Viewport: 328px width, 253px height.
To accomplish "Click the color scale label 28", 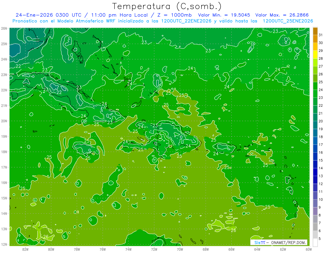I will 321,58.
